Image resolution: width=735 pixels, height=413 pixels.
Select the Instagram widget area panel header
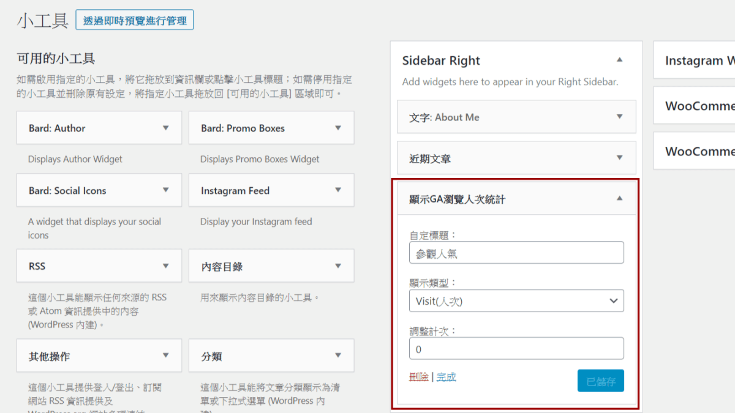coord(694,60)
